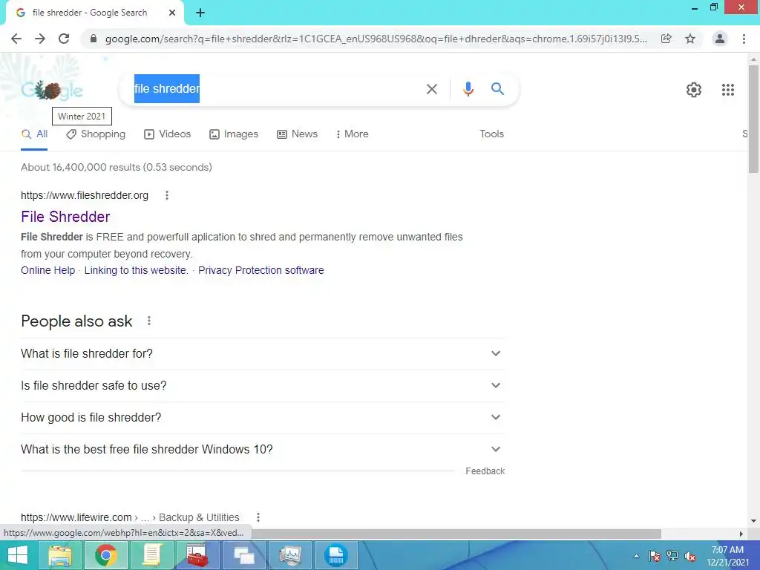Screen dimensions: 760x570
Task: Open the www.lifewire.com result URL
Action: coord(76,517)
